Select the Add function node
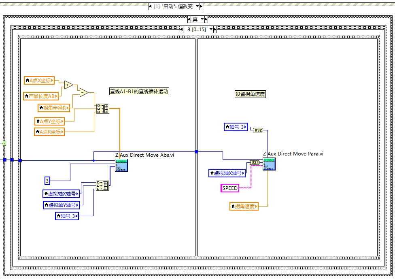Screen dimensions: 395x279 tap(68, 85)
